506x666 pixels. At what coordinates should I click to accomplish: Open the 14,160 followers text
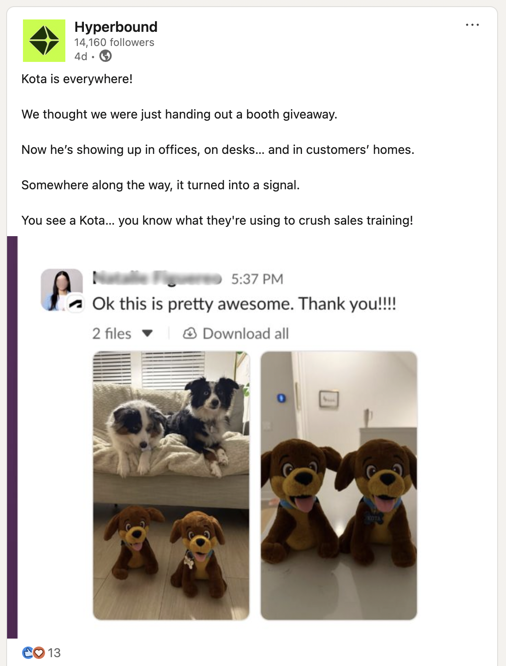coord(114,42)
